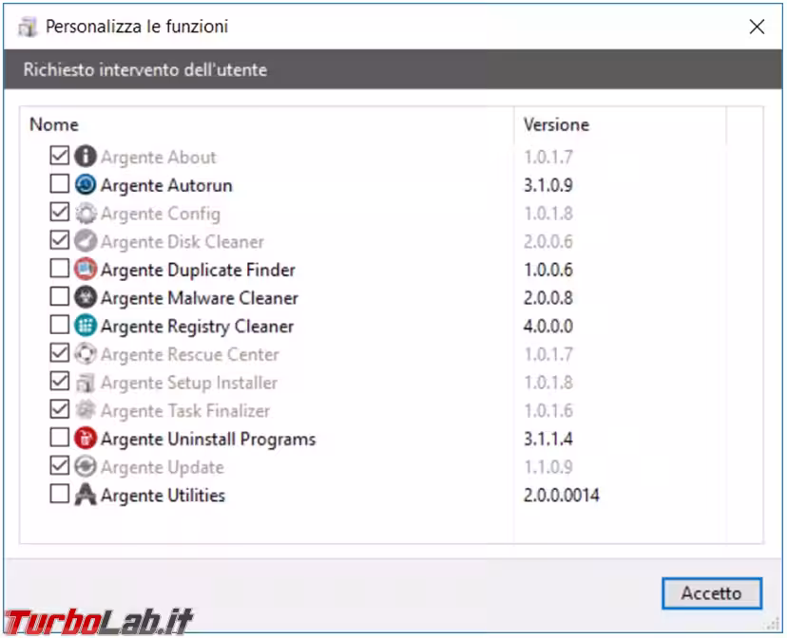
Task: Select the Argente Uninstall Programs icon
Action: click(x=86, y=438)
